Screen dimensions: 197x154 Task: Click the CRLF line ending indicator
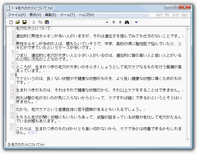pyautogui.click(x=185, y=15)
